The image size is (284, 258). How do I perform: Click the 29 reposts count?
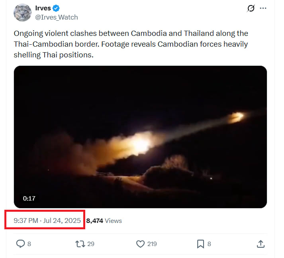click(91, 244)
